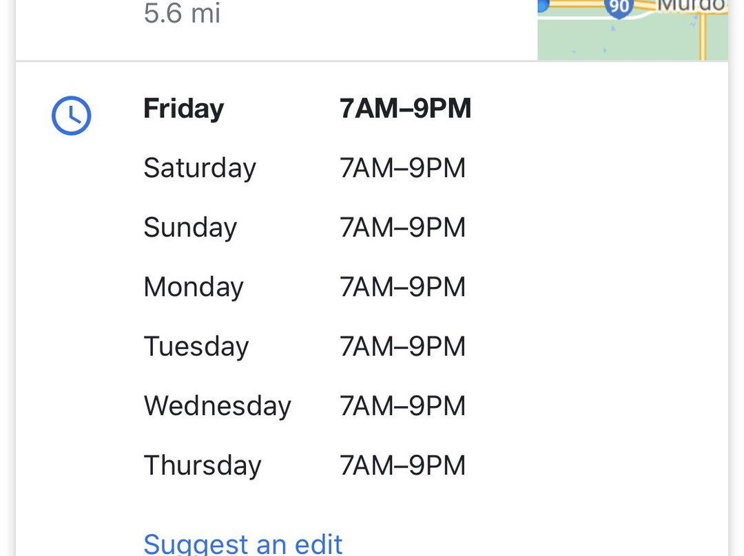Click Monday's 7AM–9PM hours

point(402,287)
